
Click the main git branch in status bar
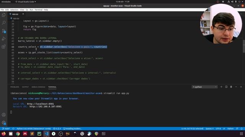pos(6,129)
